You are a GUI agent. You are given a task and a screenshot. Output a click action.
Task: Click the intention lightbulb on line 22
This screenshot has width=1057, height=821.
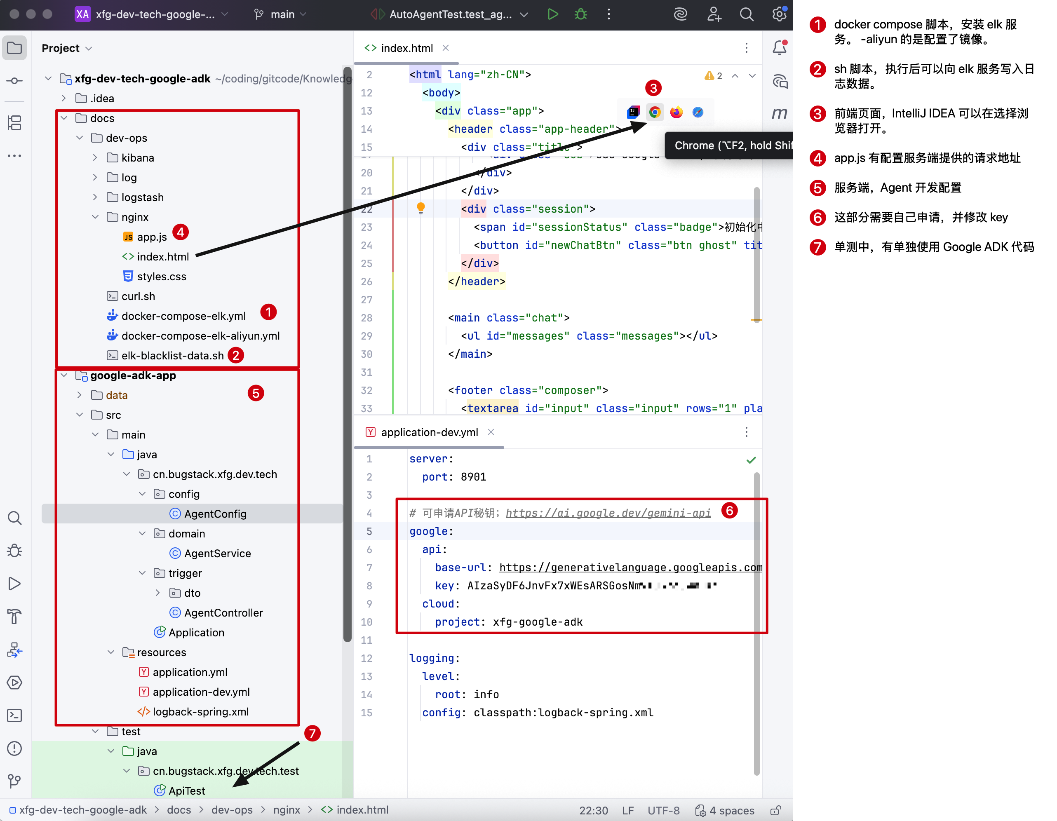tap(420, 208)
